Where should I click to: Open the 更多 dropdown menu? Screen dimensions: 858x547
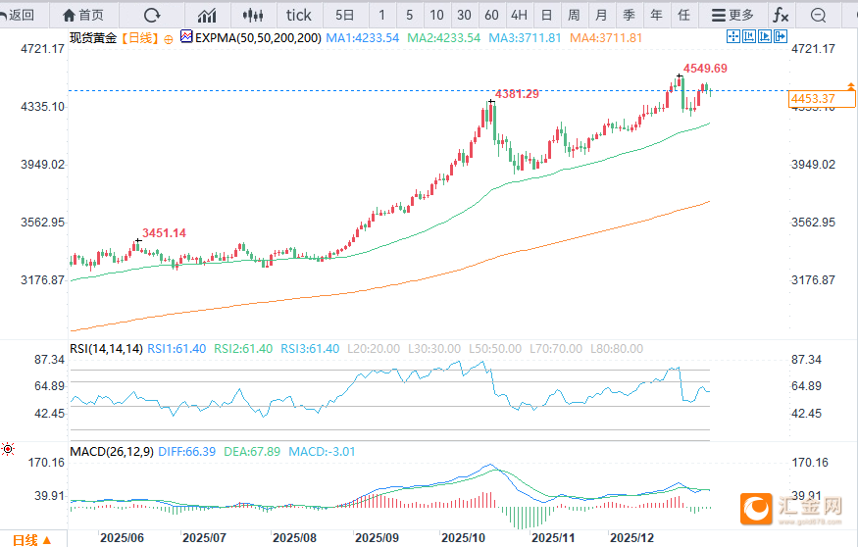[732, 15]
